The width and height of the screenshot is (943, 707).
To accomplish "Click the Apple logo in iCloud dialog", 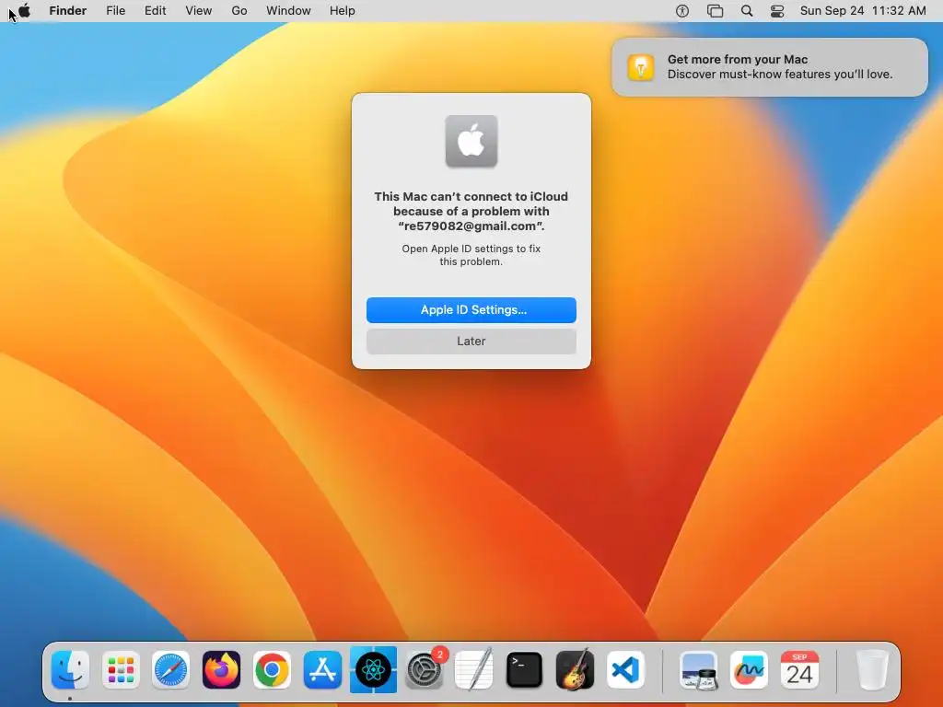I will click(x=471, y=141).
